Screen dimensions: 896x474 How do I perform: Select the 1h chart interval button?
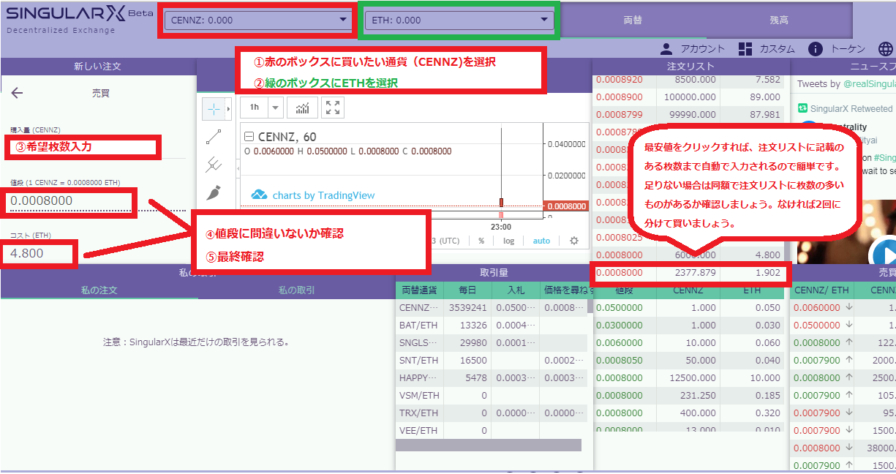click(255, 108)
